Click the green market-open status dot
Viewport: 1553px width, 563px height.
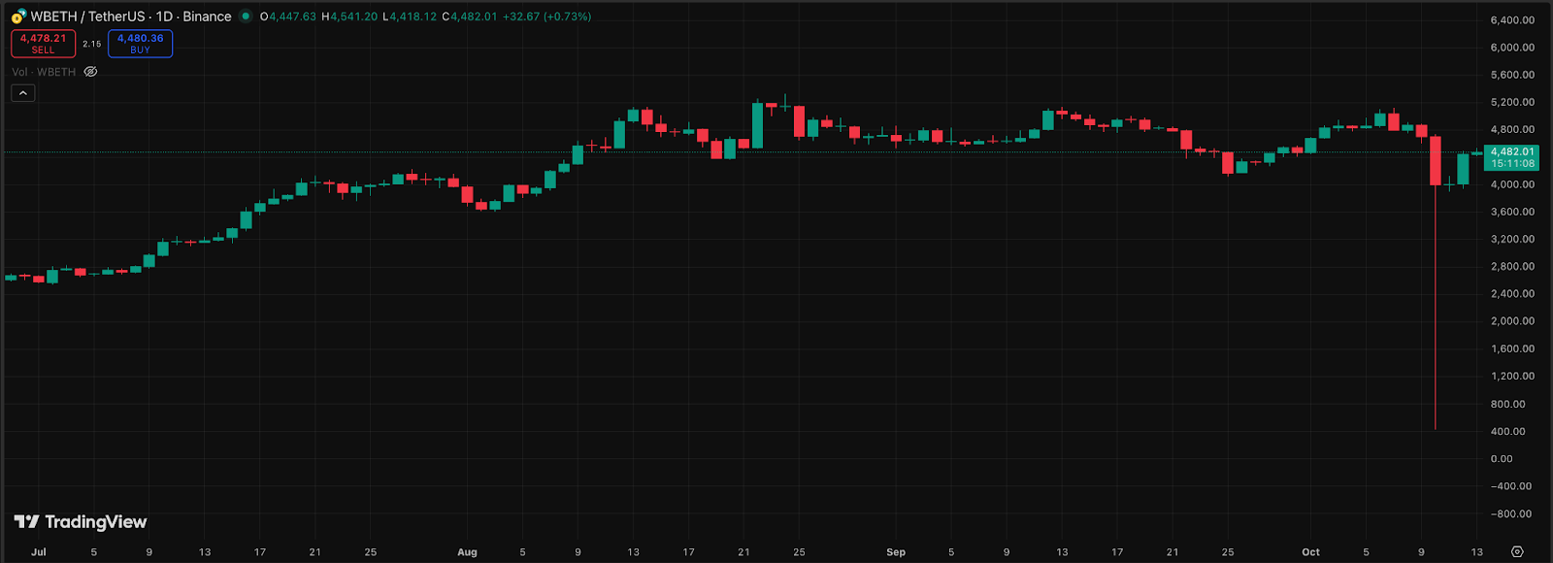tap(246, 17)
